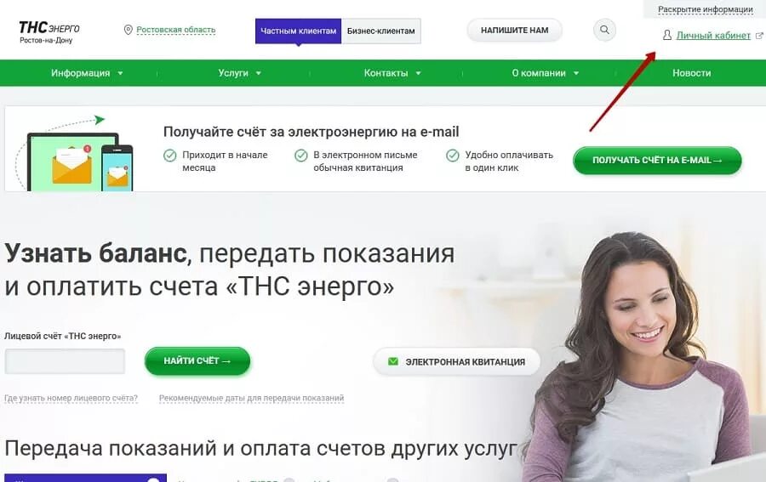Click the Получать счёт на e-mail button
766x482 pixels.
(x=657, y=160)
